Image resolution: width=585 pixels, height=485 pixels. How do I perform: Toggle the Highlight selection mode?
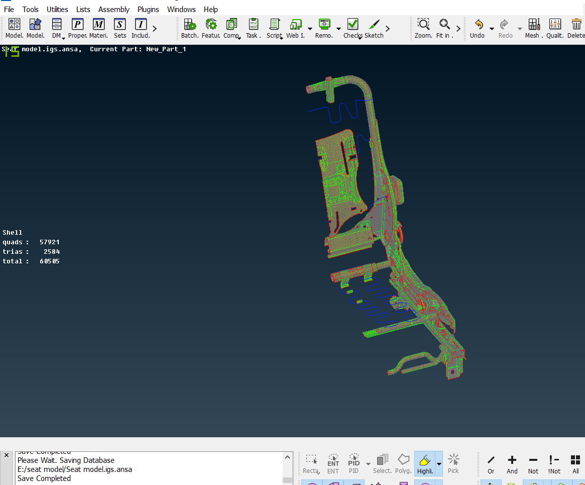click(x=424, y=462)
